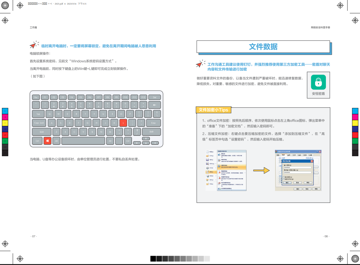Image resolution: width=360 pixels, height=265 pixels.
Task: Expand the 限制权限 submenu arrow
Action: tap(245, 173)
